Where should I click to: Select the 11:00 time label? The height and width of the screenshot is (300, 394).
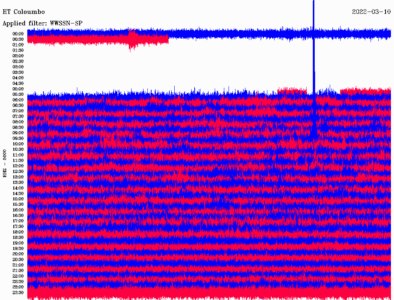18,155
